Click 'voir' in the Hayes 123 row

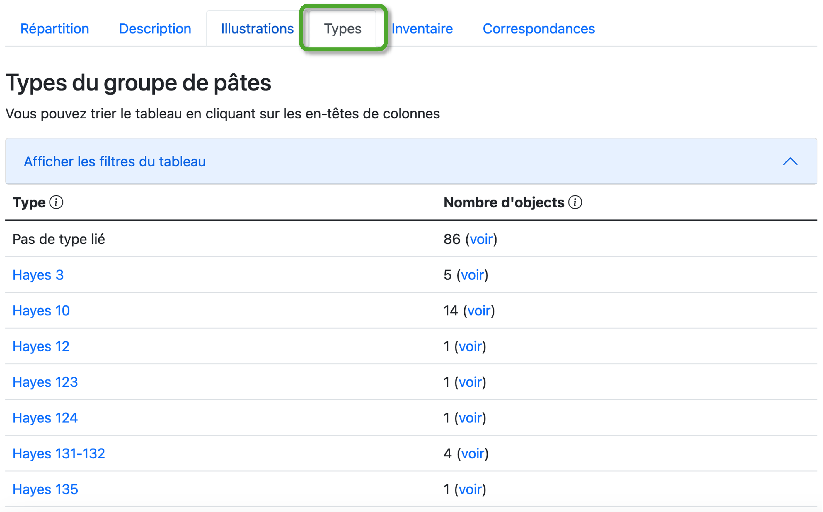point(470,382)
